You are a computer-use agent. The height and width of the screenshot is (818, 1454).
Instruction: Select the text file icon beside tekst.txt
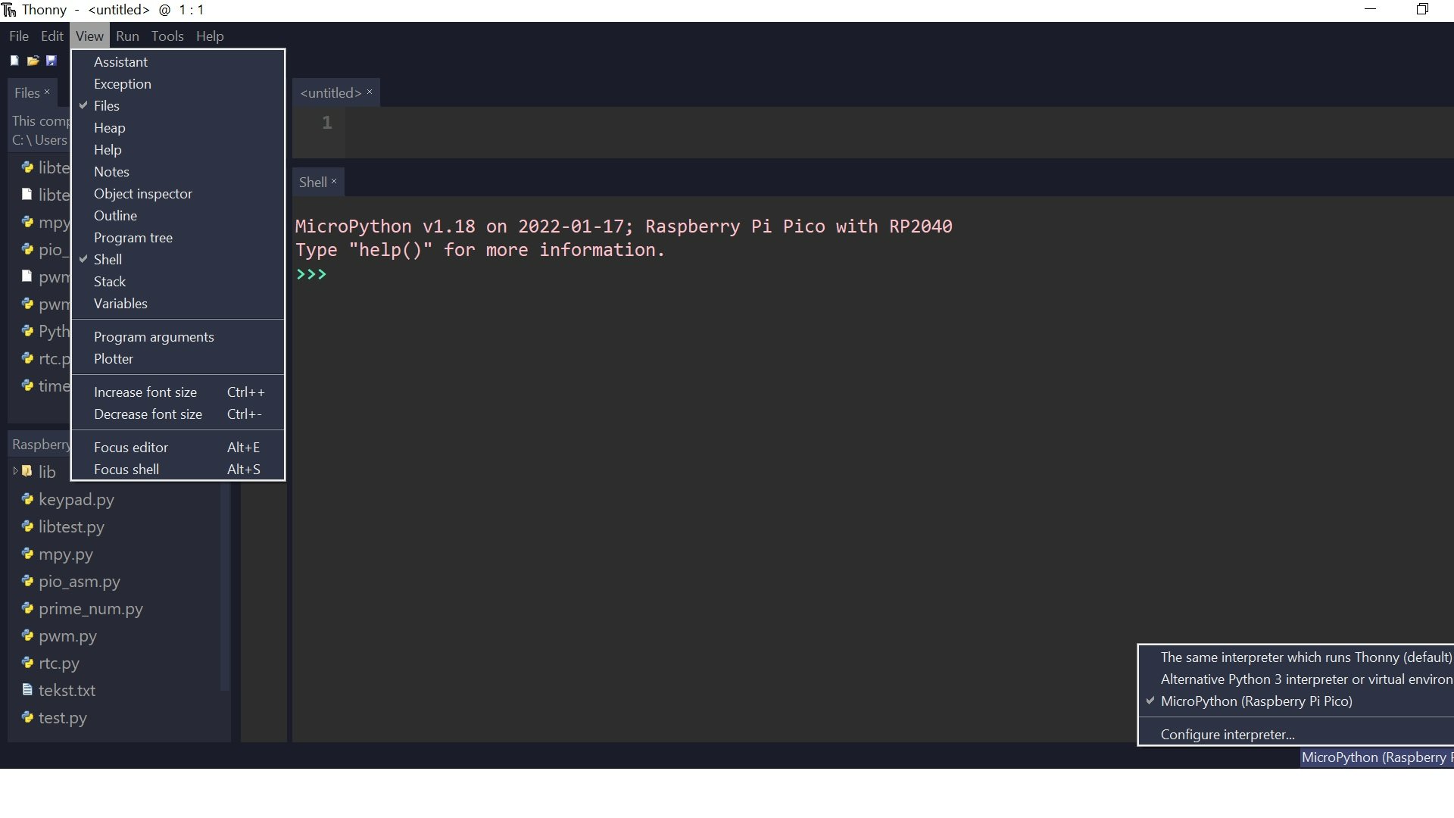coord(27,690)
